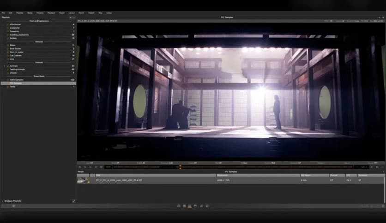Click the current frame number field
This screenshot has height=223, width=386.
coord(108,167)
